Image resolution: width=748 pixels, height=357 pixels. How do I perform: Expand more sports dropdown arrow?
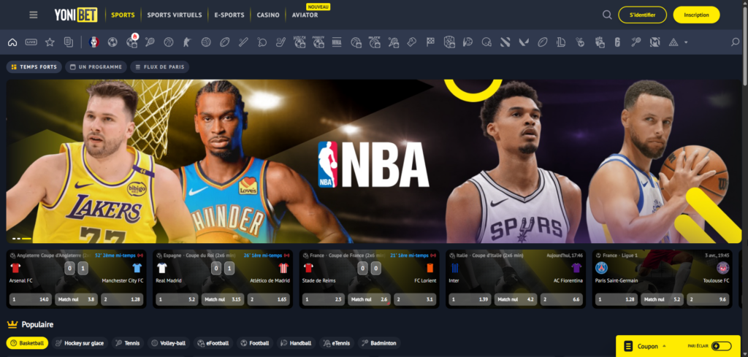[686, 42]
